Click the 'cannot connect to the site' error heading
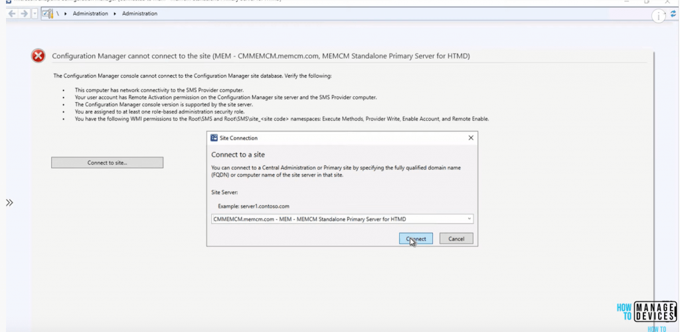This screenshot has width=680, height=332. [x=261, y=56]
